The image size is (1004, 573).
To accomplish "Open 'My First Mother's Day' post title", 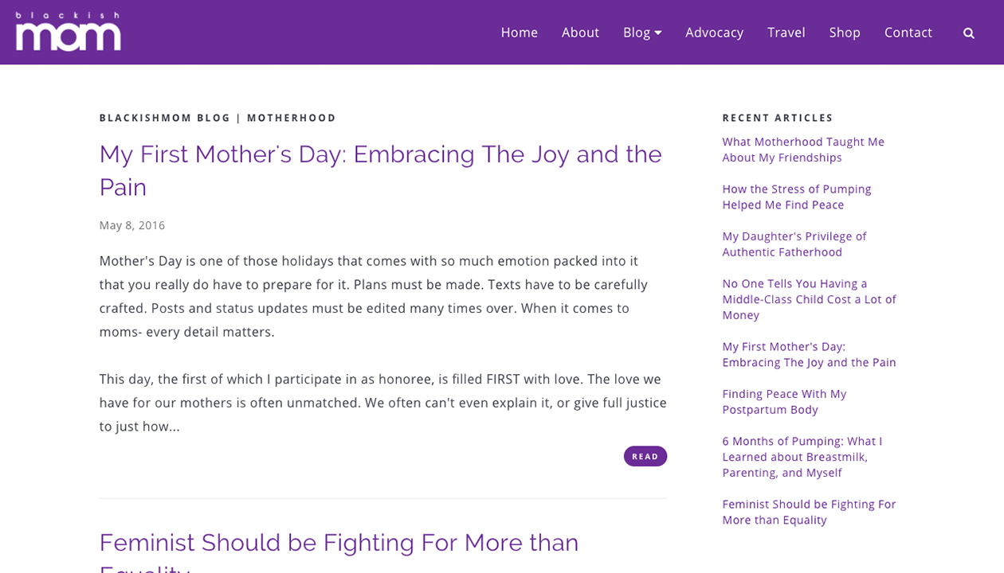I will [x=381, y=170].
